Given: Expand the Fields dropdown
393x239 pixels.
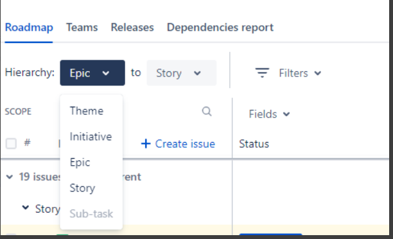Looking at the screenshot, I should [269, 114].
